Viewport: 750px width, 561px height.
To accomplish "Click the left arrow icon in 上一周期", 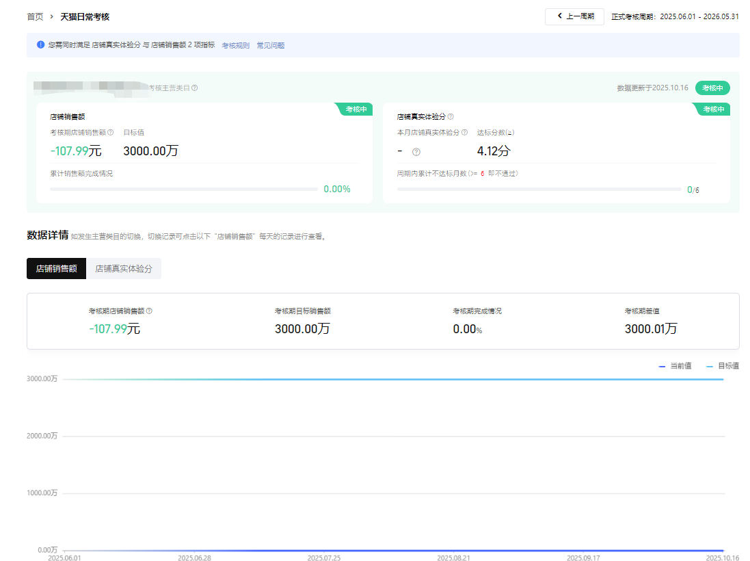I will tap(560, 16).
